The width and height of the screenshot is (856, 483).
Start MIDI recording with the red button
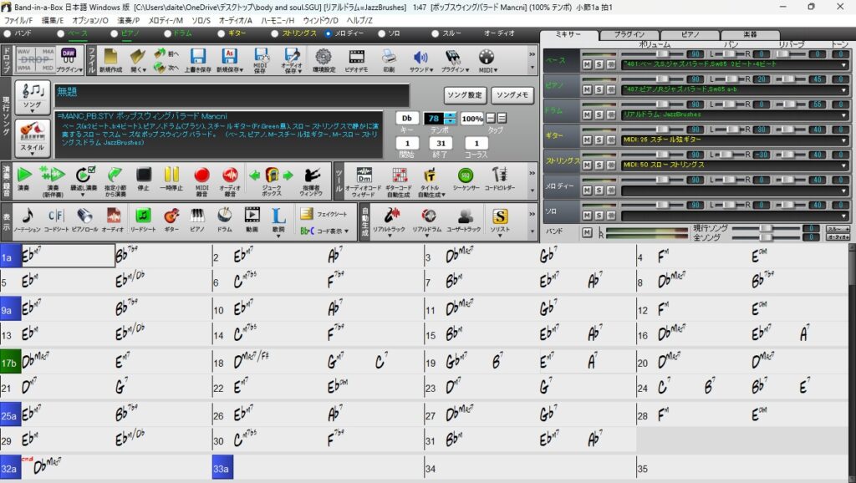201,180
